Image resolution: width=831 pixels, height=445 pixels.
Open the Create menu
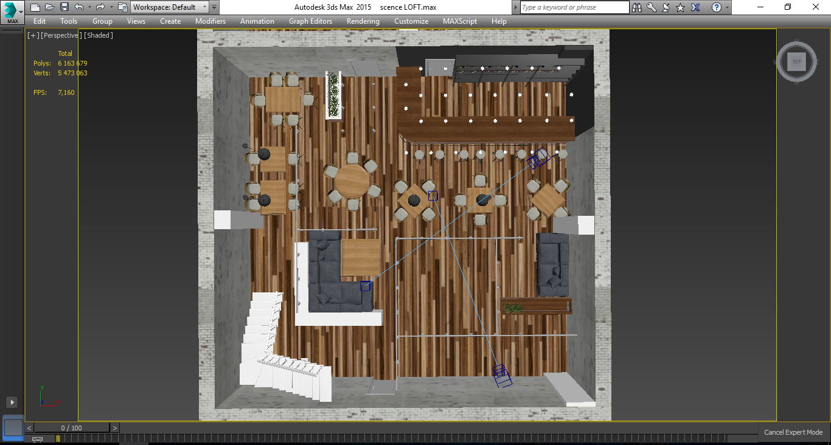click(x=170, y=21)
